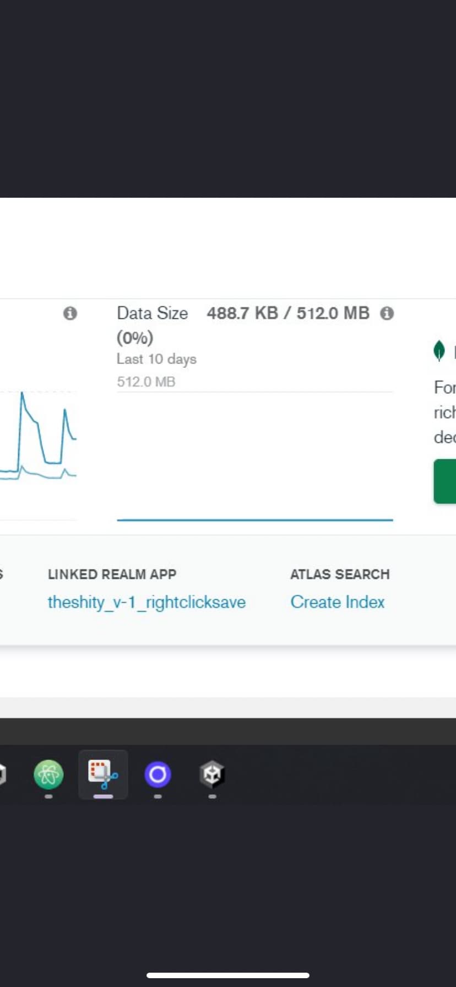The width and height of the screenshot is (456, 987).
Task: Click the green MongoDB leaf icon
Action: (439, 351)
